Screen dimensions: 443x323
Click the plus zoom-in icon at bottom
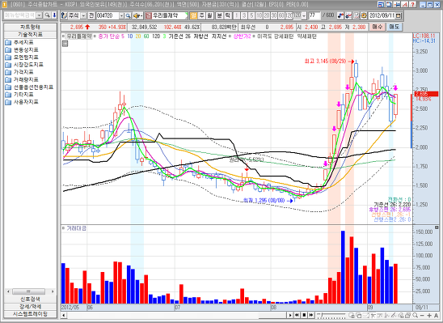[429, 315]
